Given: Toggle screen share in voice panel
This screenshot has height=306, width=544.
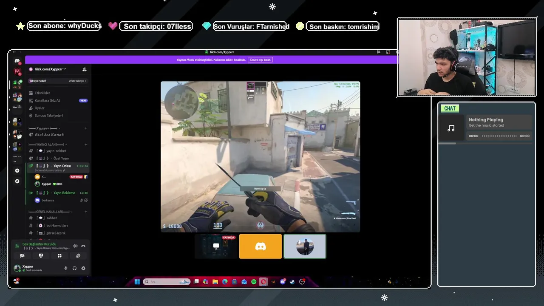Looking at the screenshot, I should tap(41, 256).
